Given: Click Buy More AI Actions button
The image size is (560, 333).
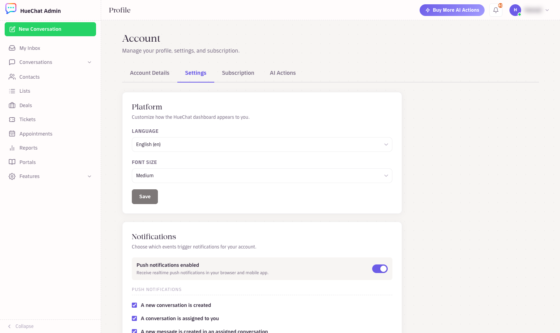Looking at the screenshot, I should (x=452, y=10).
